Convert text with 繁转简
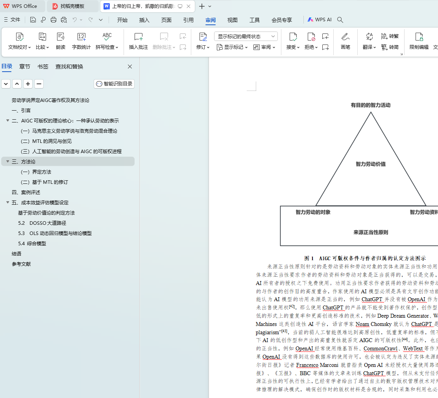This screenshot has width=438, height=398. click(390, 47)
